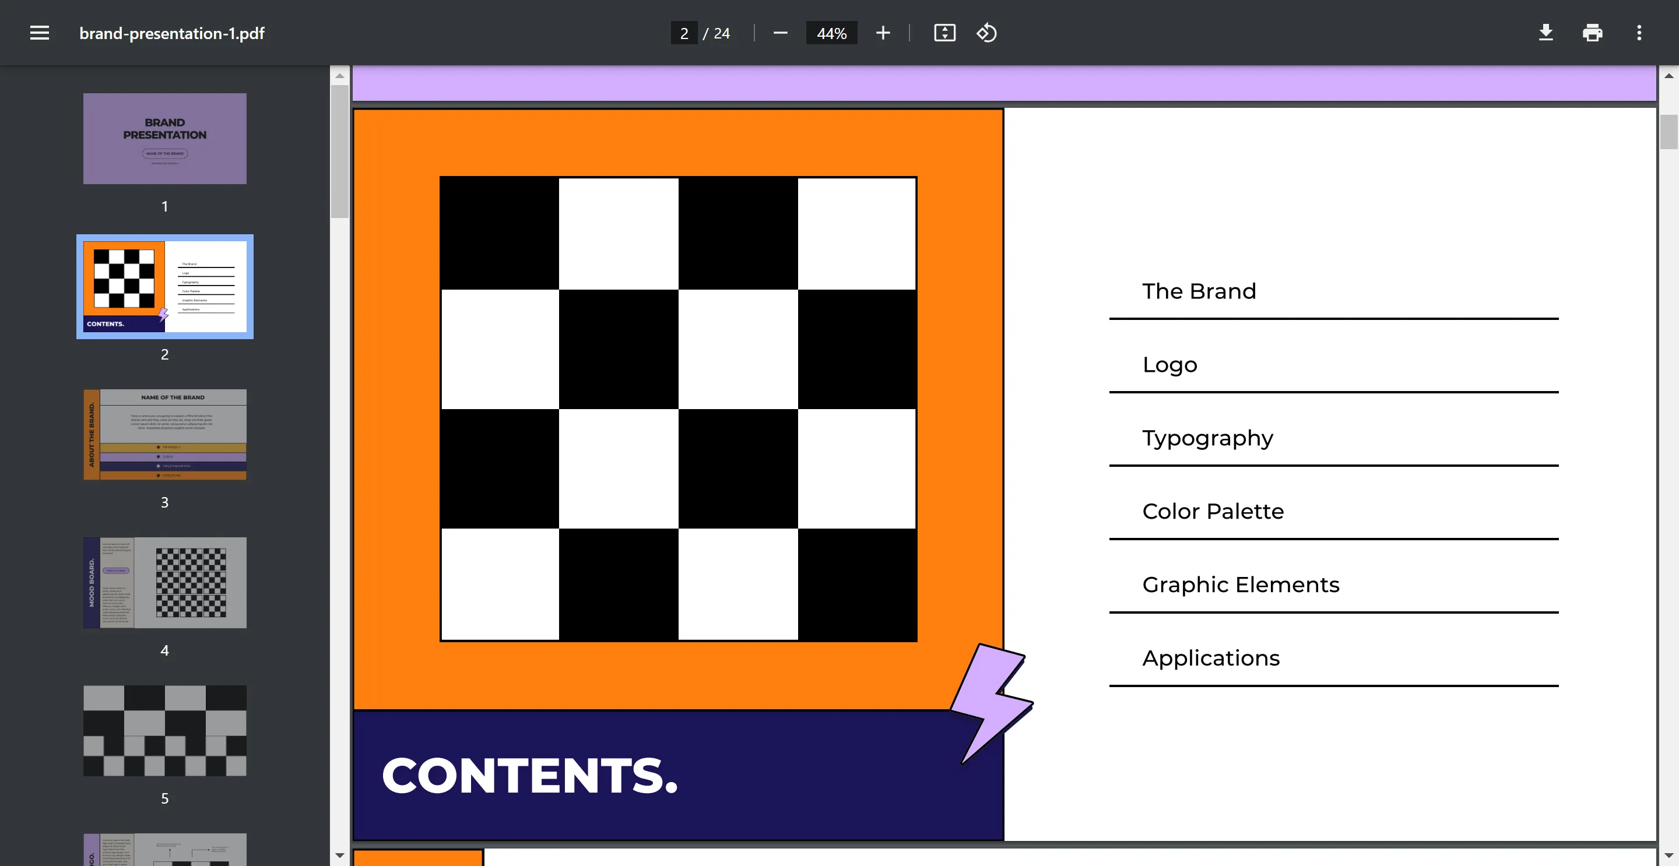Image resolution: width=1679 pixels, height=866 pixels.
Task: Select page 1 thumbnail in sidebar
Action: pos(164,138)
